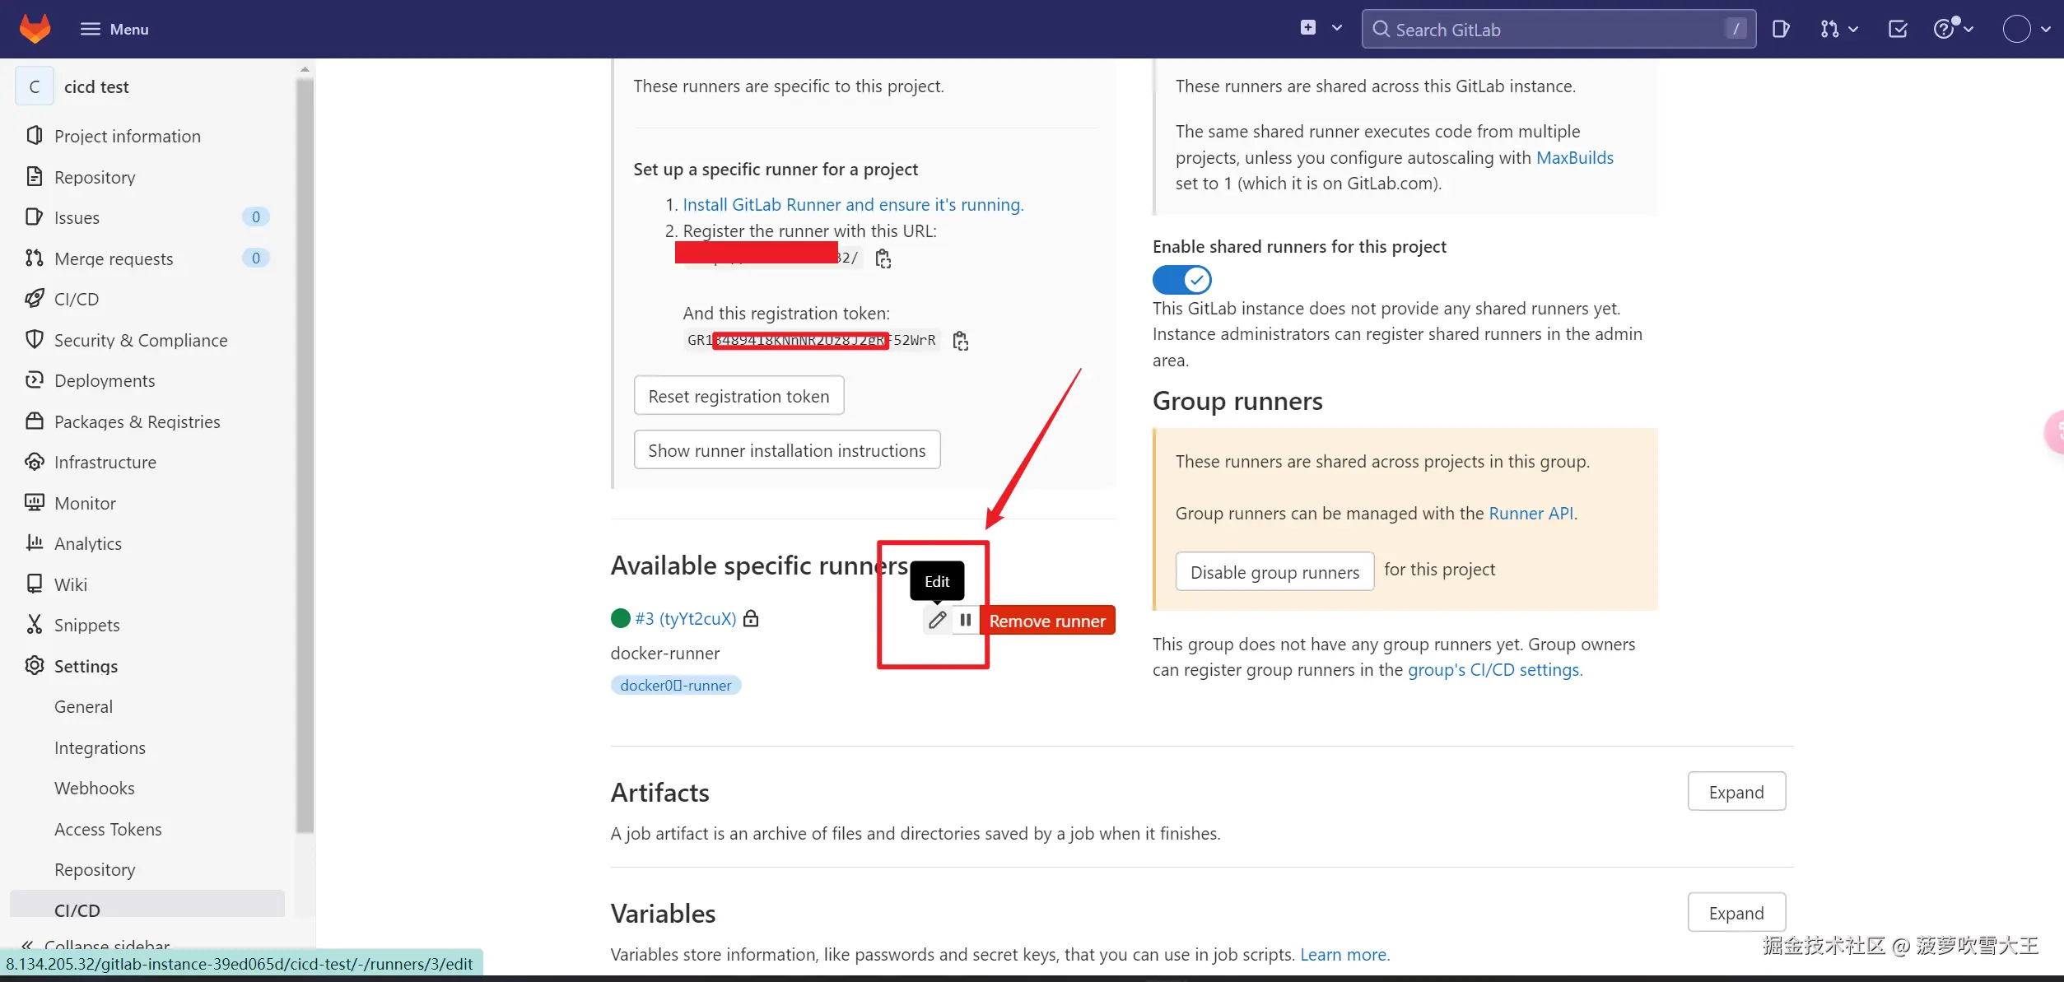Copy the registration token to clipboard
The height and width of the screenshot is (982, 2064).
(960, 341)
